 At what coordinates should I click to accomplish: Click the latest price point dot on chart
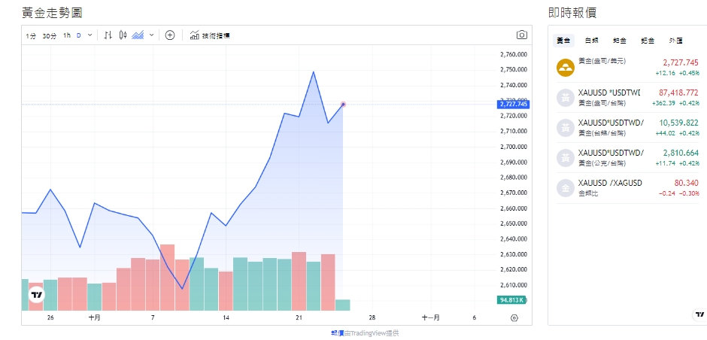(x=343, y=104)
